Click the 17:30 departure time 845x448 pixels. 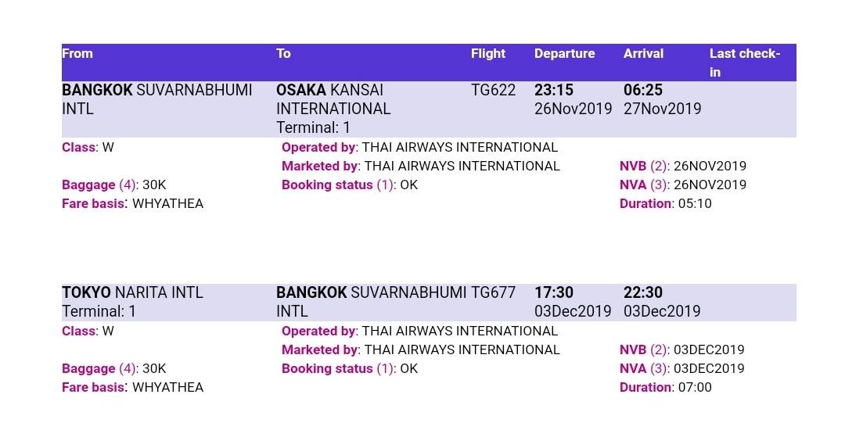[x=553, y=292]
